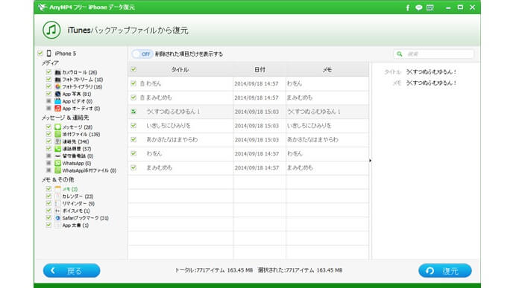Maximize the AnyMP4 window

click(460, 7)
